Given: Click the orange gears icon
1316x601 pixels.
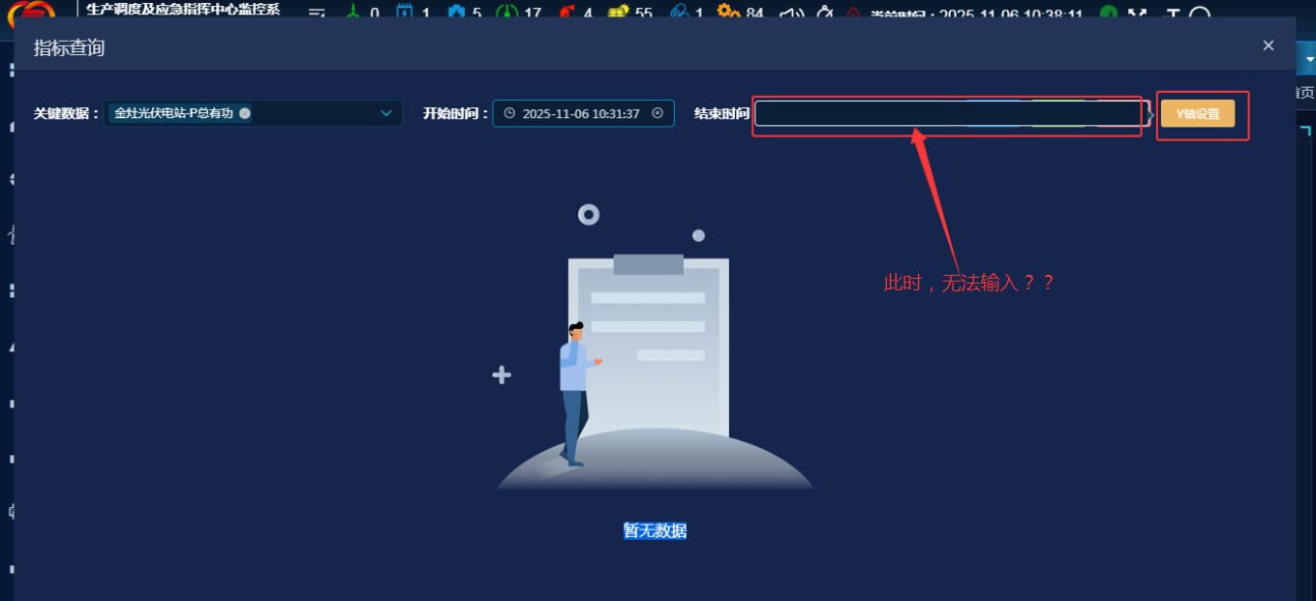Looking at the screenshot, I should [x=728, y=13].
